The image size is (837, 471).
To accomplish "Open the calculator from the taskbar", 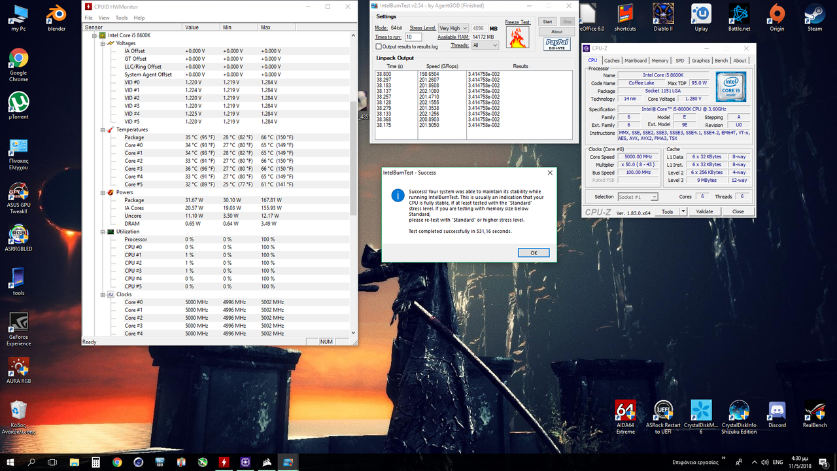I will (x=95, y=462).
